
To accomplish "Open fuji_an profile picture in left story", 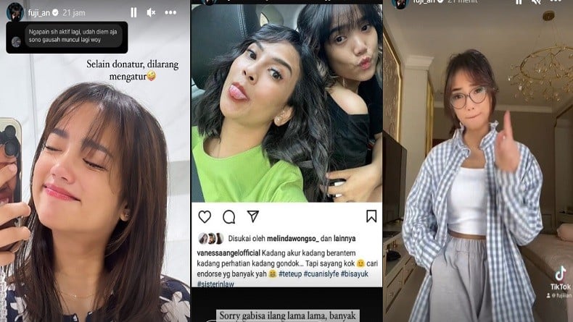I will (x=15, y=12).
